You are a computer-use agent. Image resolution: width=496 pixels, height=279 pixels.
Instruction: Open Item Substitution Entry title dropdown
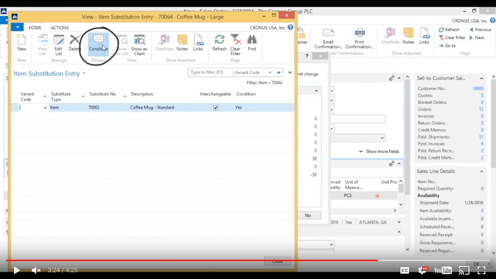[x=84, y=73]
